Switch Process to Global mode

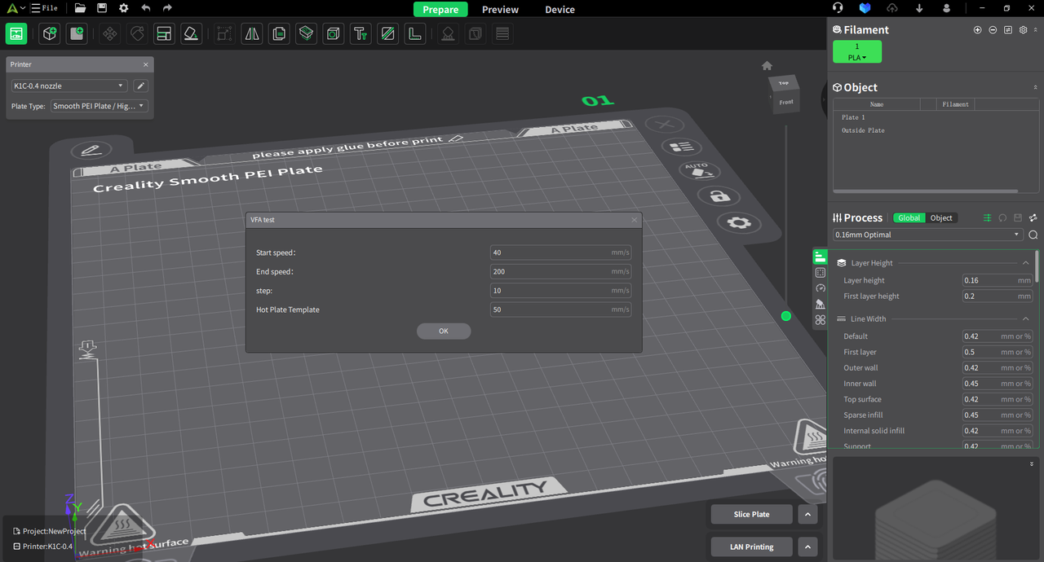point(909,218)
